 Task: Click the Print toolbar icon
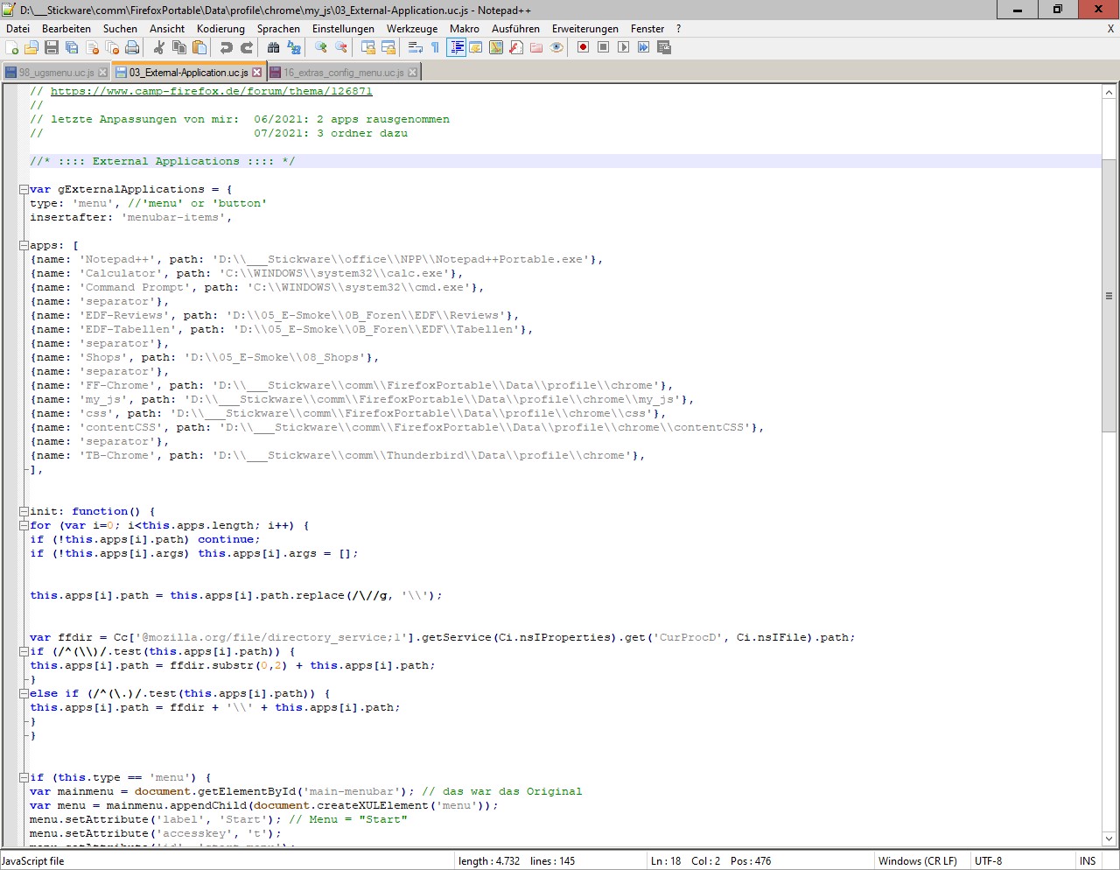(x=132, y=47)
